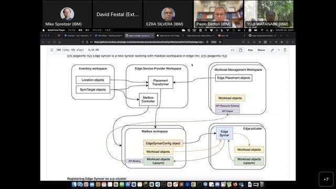Open the Apple menu
The width and height of the screenshot is (336, 189).
tap(44, 30)
